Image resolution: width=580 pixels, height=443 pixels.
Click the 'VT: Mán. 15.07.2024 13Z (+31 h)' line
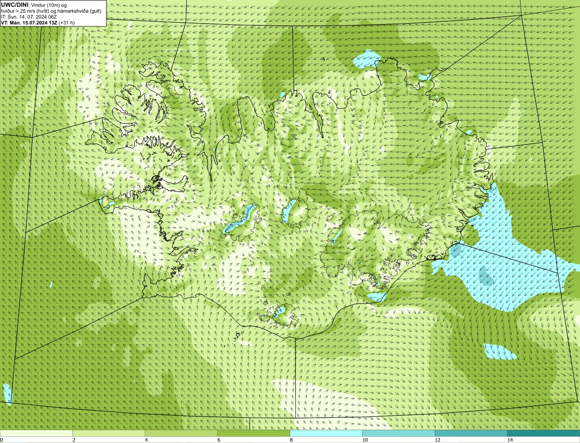click(x=38, y=22)
